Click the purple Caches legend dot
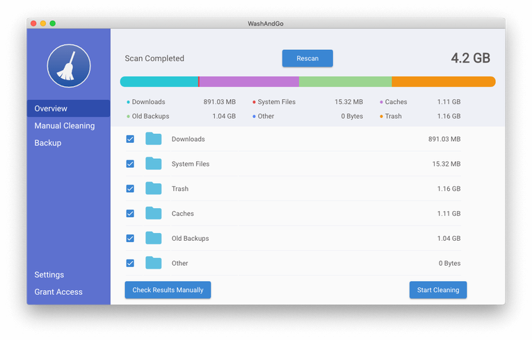 tap(381, 102)
